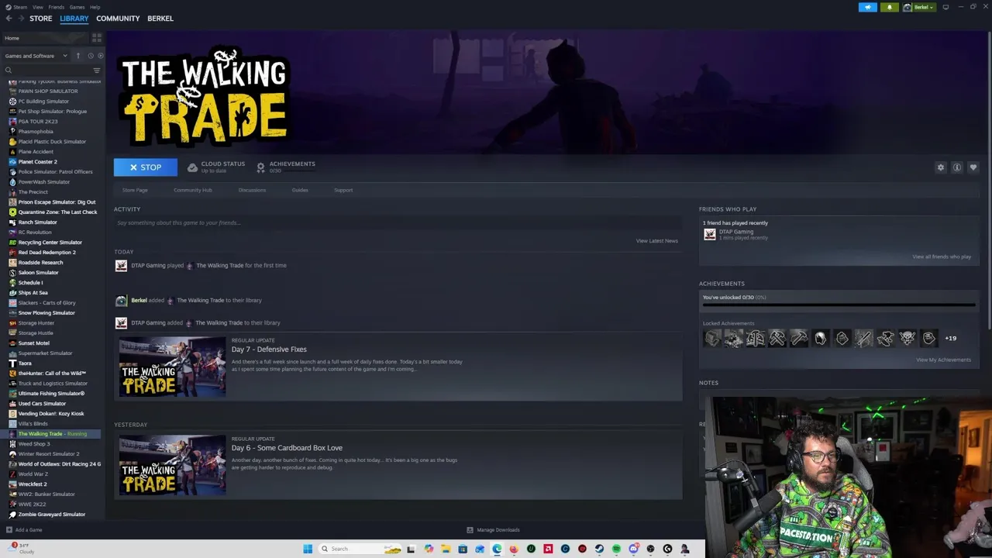
Task: Click View My Achievements
Action: pos(943,360)
